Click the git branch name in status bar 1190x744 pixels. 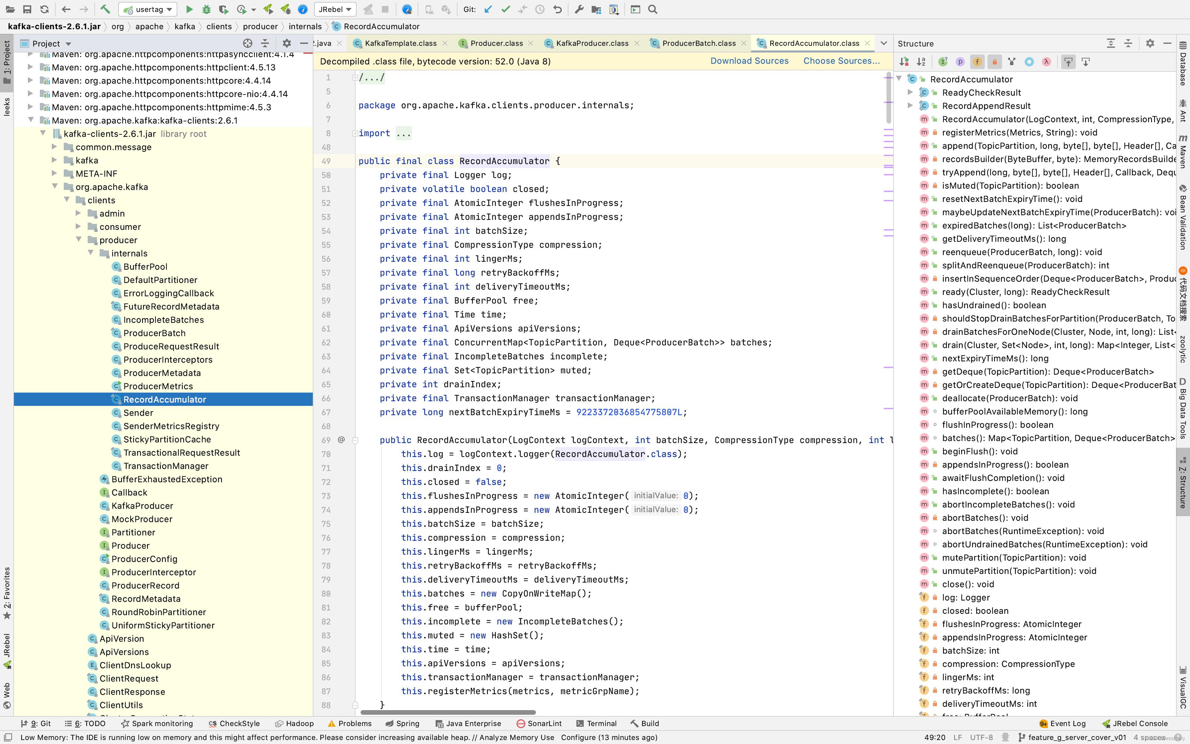pyautogui.click(x=1071, y=737)
